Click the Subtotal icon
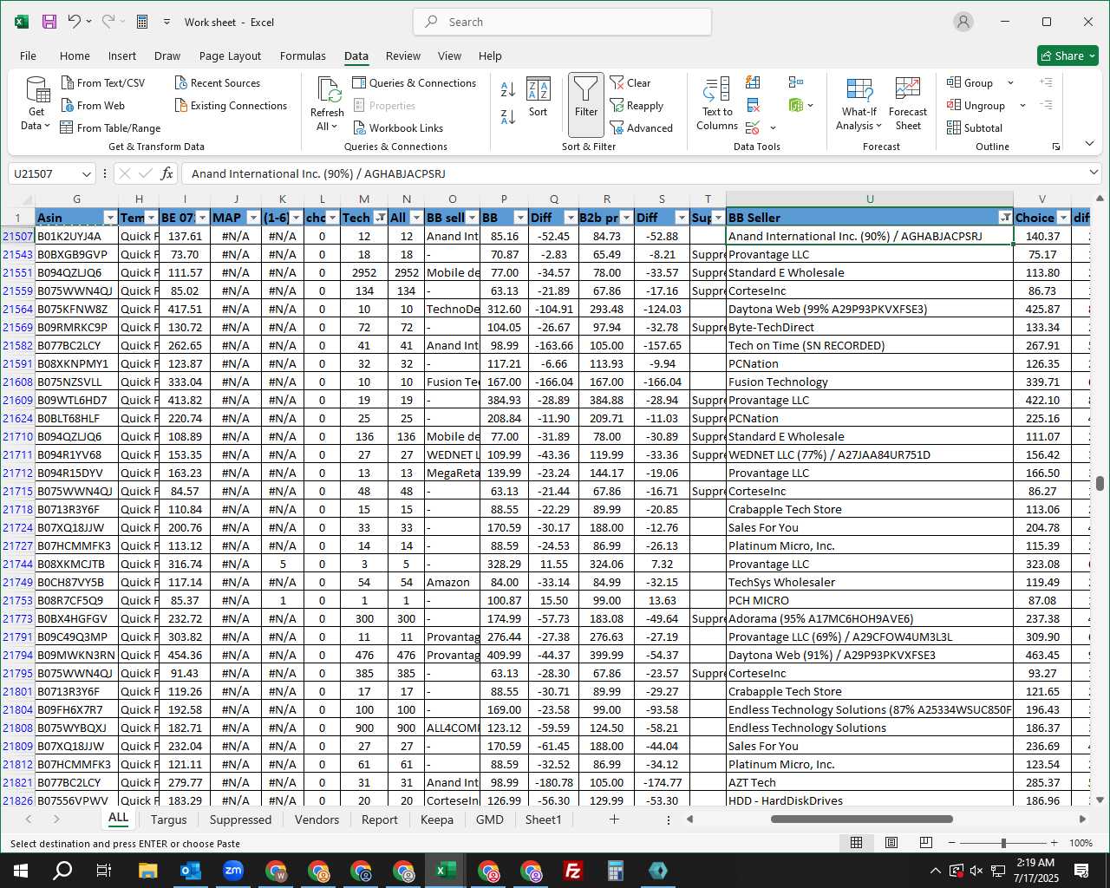 click(x=954, y=128)
